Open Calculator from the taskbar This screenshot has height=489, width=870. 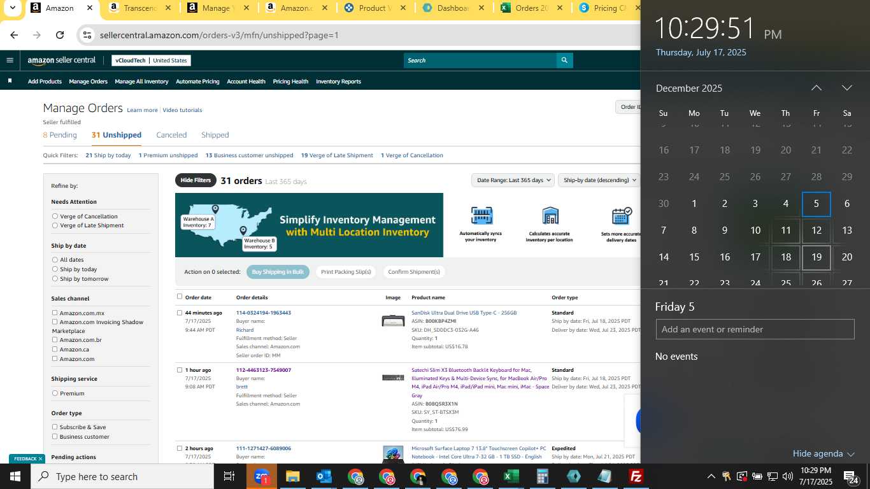(543, 476)
